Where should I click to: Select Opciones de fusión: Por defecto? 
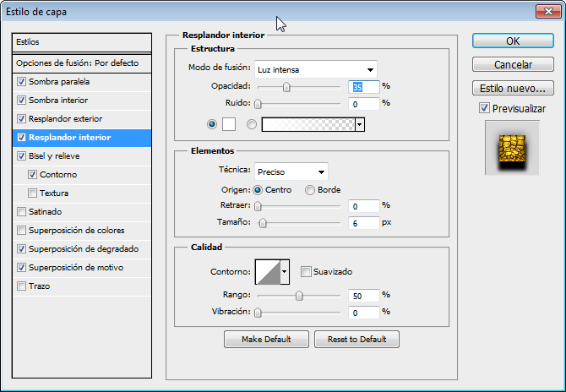click(82, 63)
